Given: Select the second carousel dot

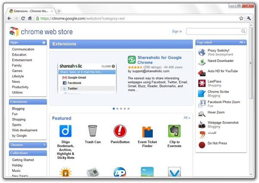Looking at the screenshot, I should (x=117, y=109).
